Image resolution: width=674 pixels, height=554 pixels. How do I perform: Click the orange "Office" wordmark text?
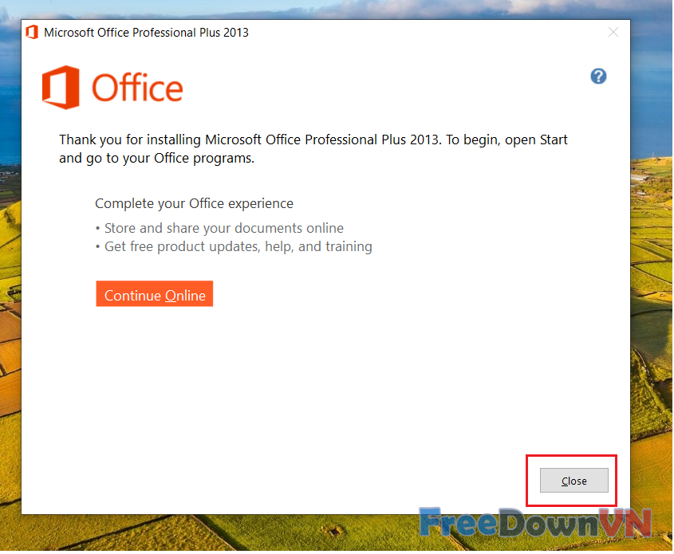(137, 88)
